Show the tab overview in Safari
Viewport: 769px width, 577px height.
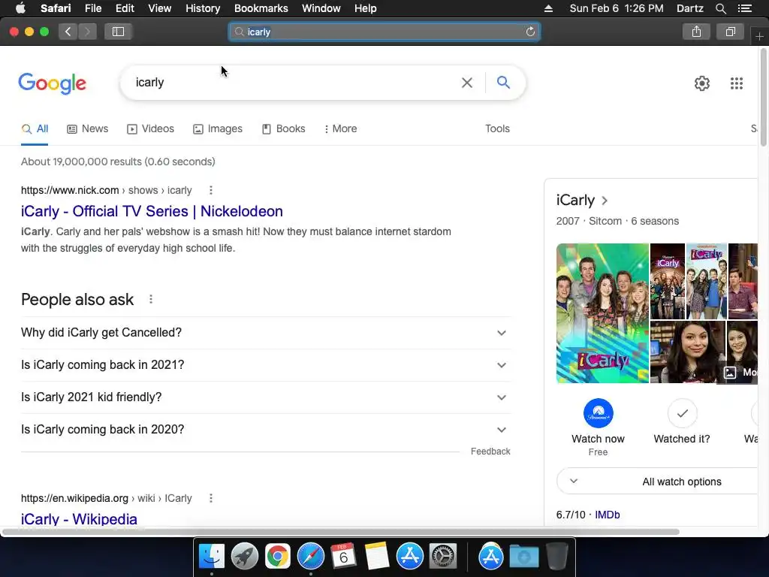coord(730,32)
